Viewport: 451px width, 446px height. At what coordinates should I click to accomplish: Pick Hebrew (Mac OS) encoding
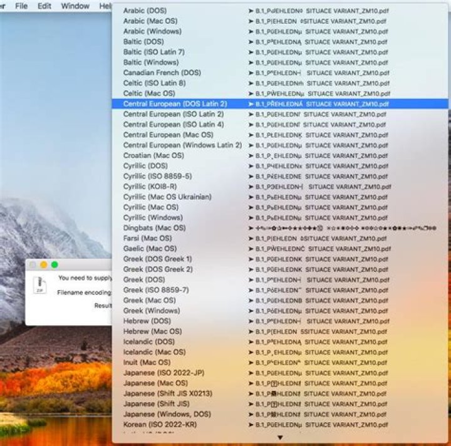pyautogui.click(x=280, y=332)
